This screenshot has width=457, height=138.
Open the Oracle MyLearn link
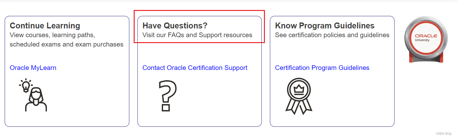coord(33,68)
